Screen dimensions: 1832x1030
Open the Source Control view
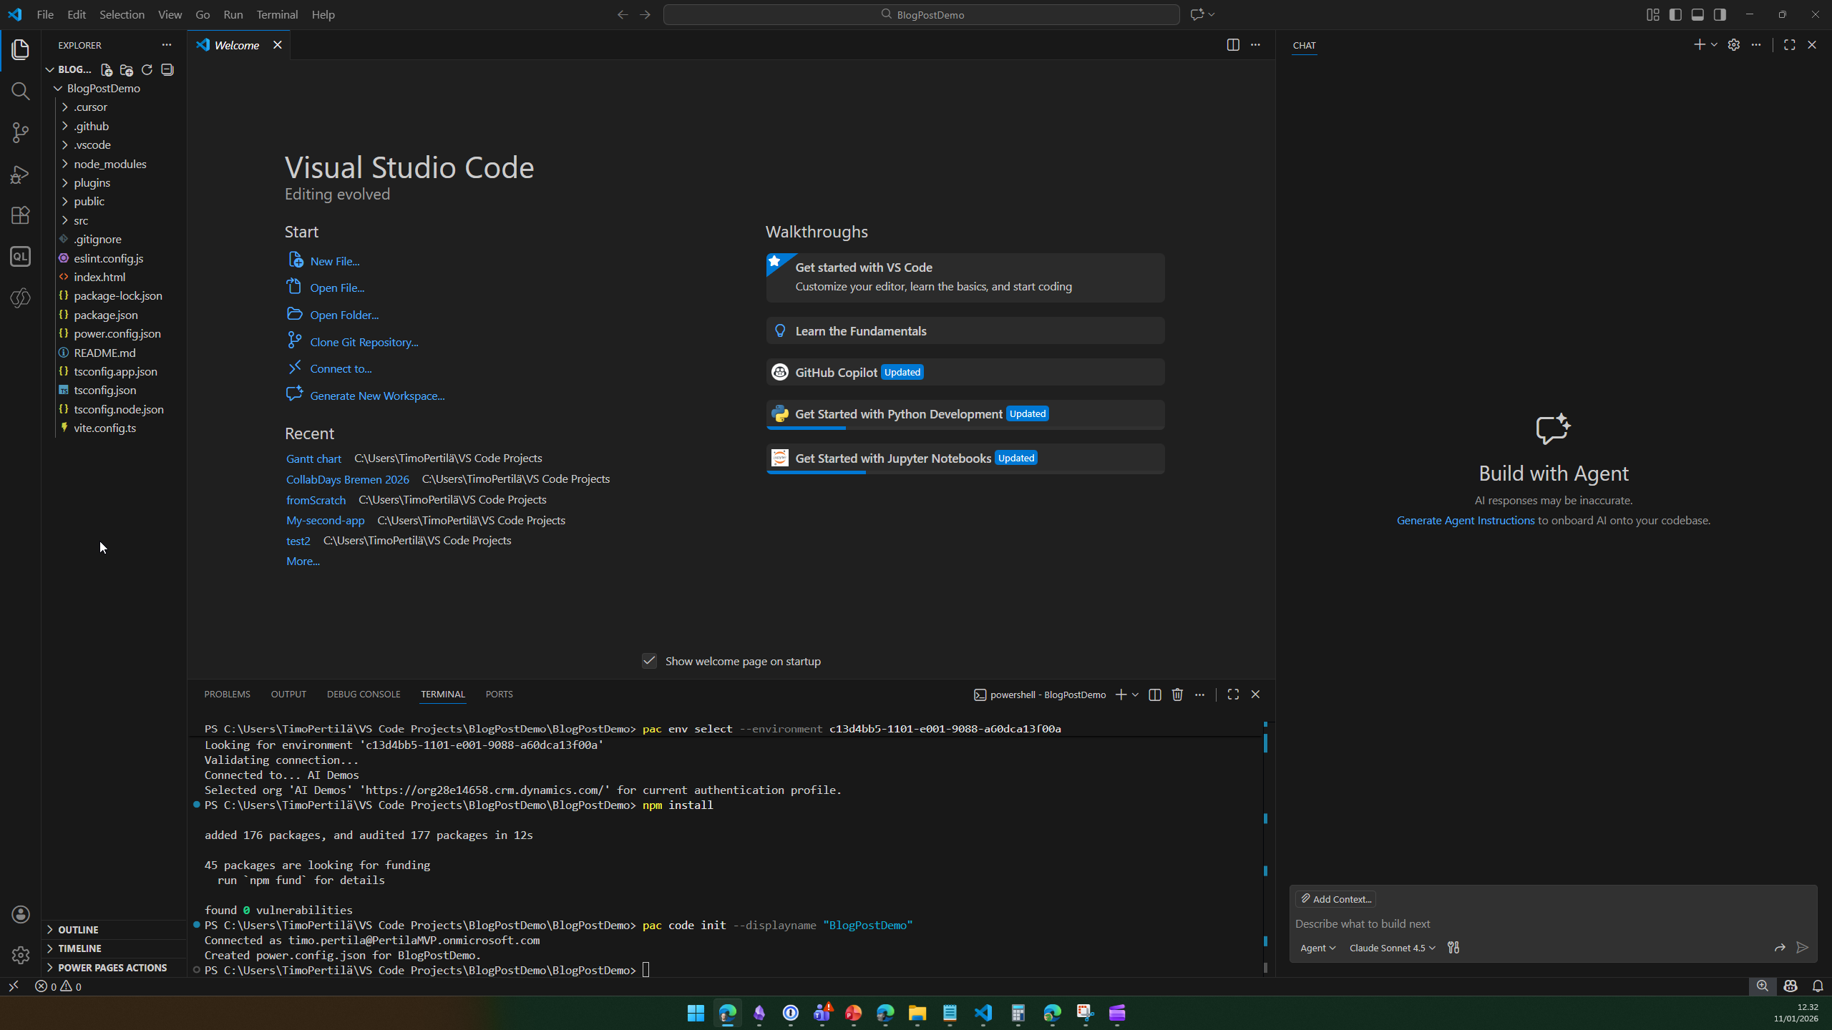pos(20,132)
